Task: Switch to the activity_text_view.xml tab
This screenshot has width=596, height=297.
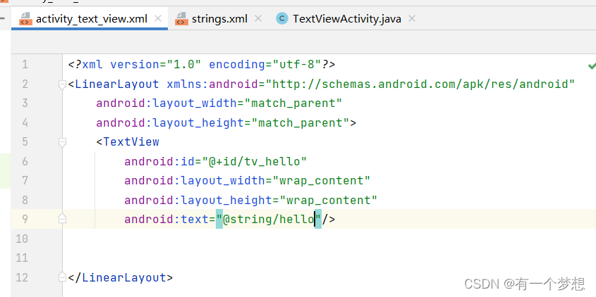Action: coord(91,18)
